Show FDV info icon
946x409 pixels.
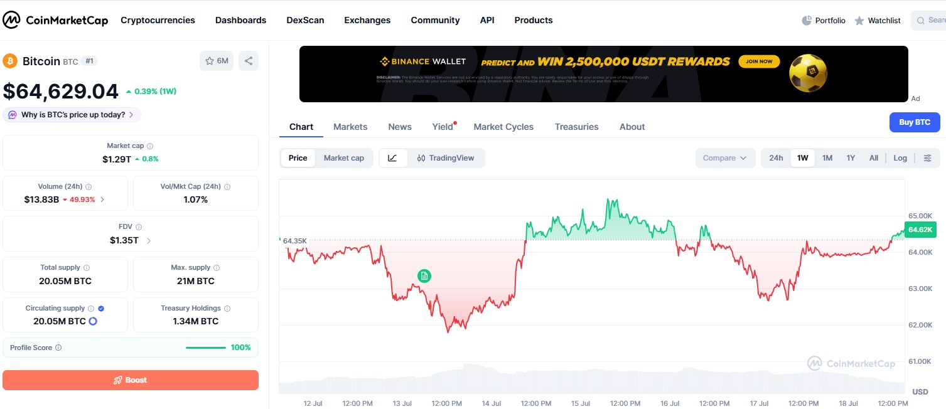click(139, 227)
